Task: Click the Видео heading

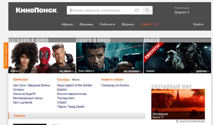Action: point(151,40)
